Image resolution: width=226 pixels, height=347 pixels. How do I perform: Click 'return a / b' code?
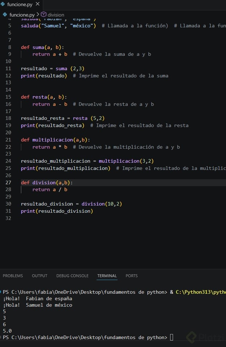coord(50,190)
